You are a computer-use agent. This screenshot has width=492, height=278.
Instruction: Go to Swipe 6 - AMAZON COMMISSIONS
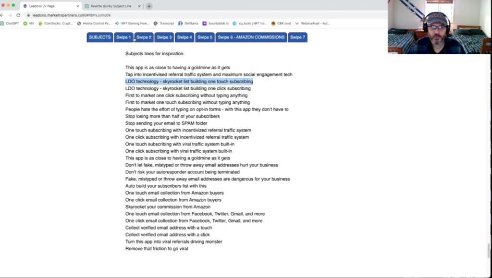(x=251, y=37)
